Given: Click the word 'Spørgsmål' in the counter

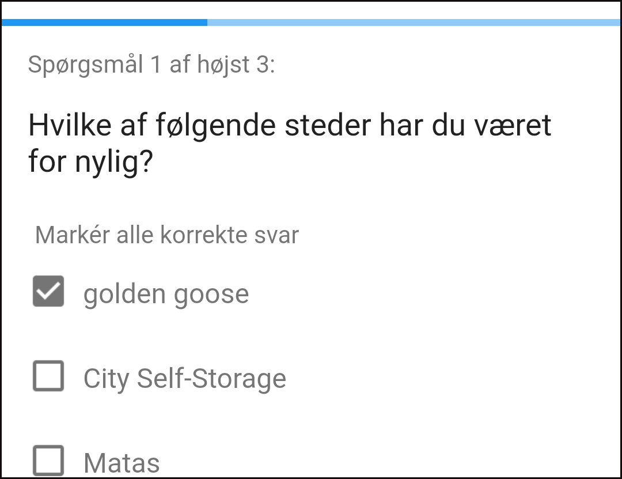Looking at the screenshot, I should 85,65.
